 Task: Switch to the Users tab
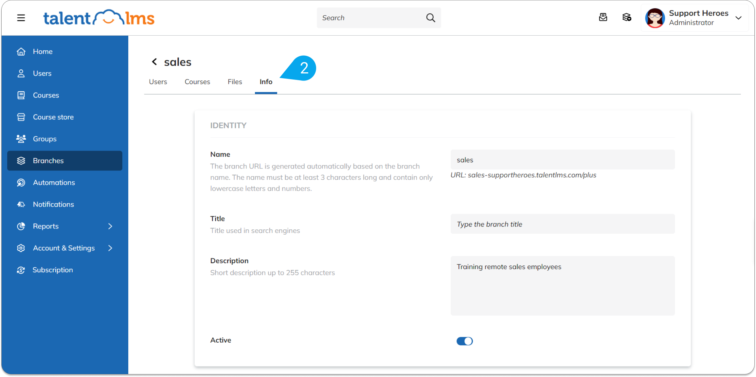(158, 82)
